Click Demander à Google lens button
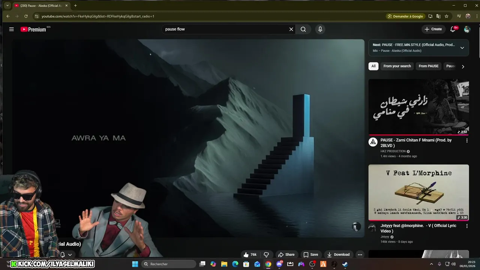 (405, 16)
